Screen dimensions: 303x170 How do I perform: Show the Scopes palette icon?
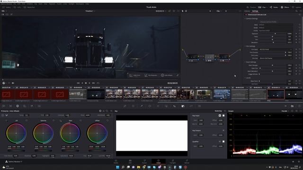(x=292, y=106)
